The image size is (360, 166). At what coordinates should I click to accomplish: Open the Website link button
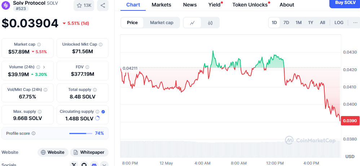point(53,152)
